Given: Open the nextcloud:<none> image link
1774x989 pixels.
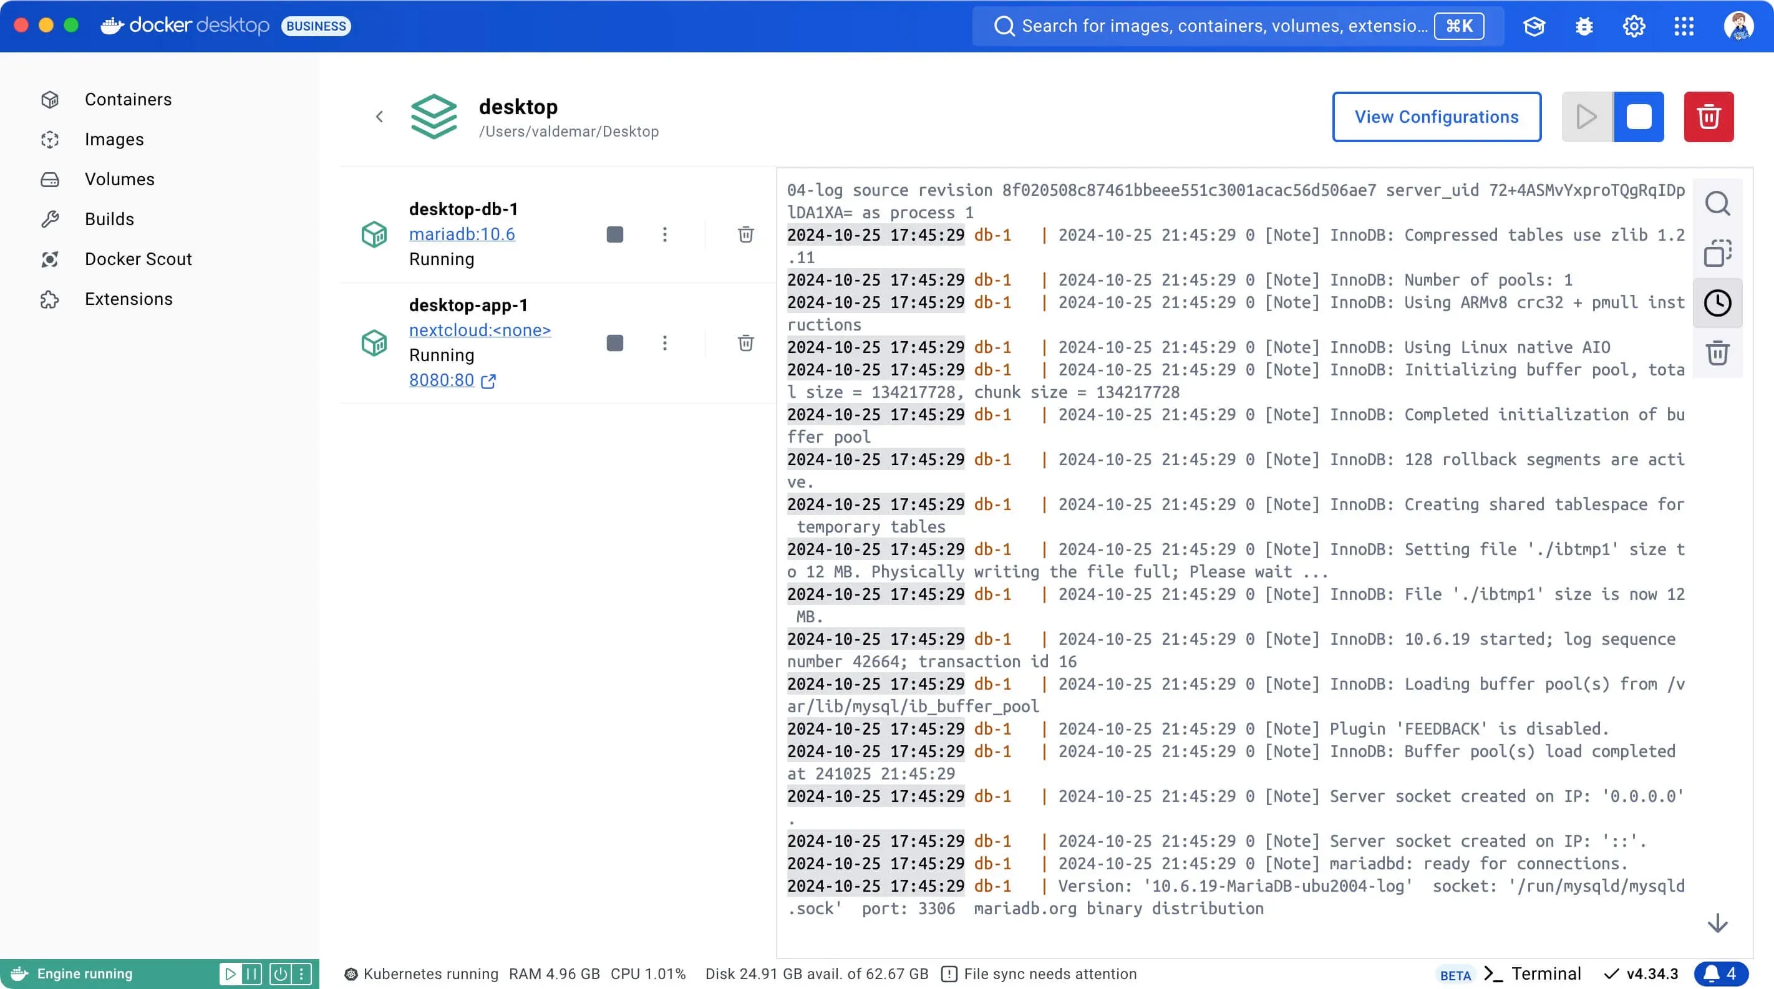Looking at the screenshot, I should click(480, 330).
